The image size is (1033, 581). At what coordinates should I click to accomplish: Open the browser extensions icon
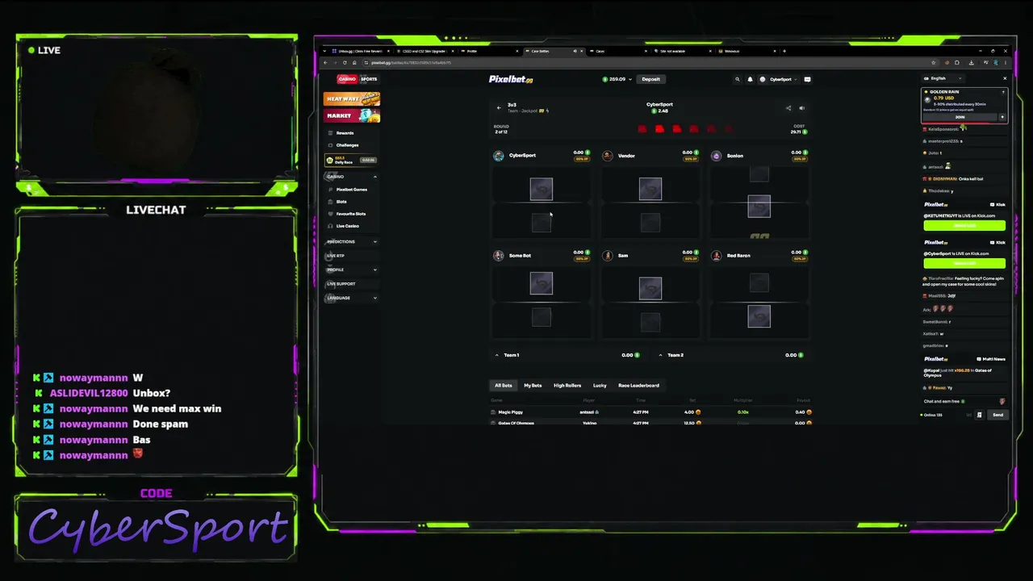pyautogui.click(x=957, y=62)
